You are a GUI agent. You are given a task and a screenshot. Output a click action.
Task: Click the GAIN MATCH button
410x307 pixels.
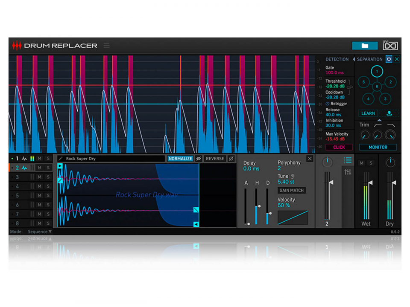(x=292, y=190)
